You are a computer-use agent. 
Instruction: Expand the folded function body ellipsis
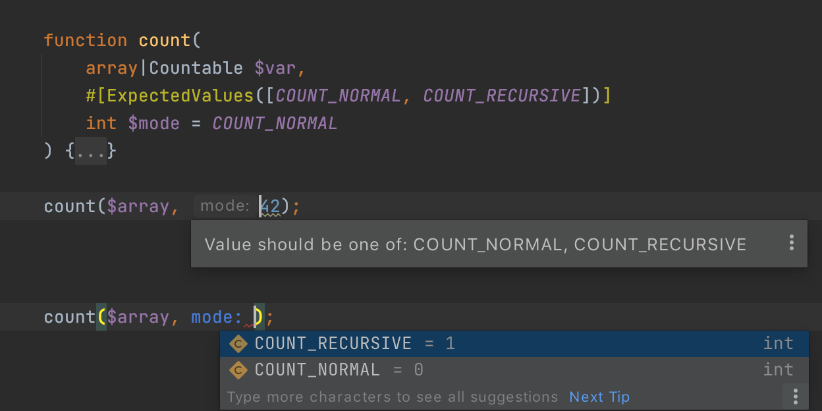coord(90,151)
